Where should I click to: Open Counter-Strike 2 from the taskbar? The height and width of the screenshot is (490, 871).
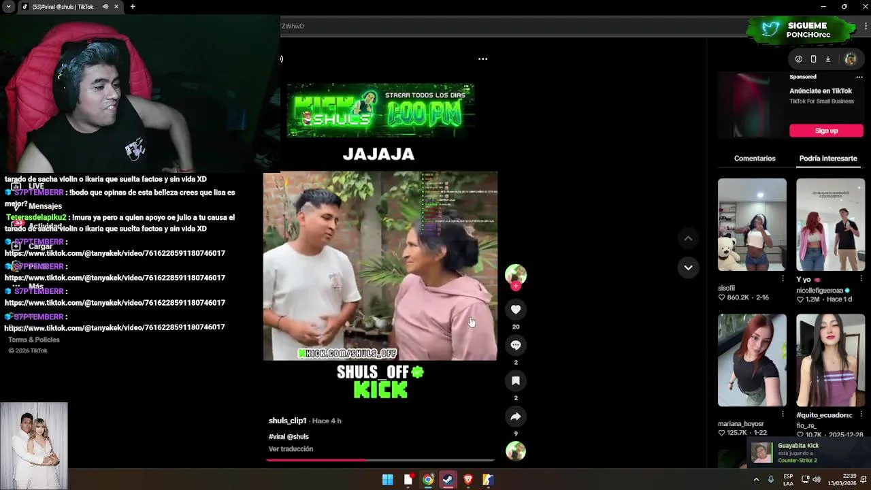tap(488, 480)
